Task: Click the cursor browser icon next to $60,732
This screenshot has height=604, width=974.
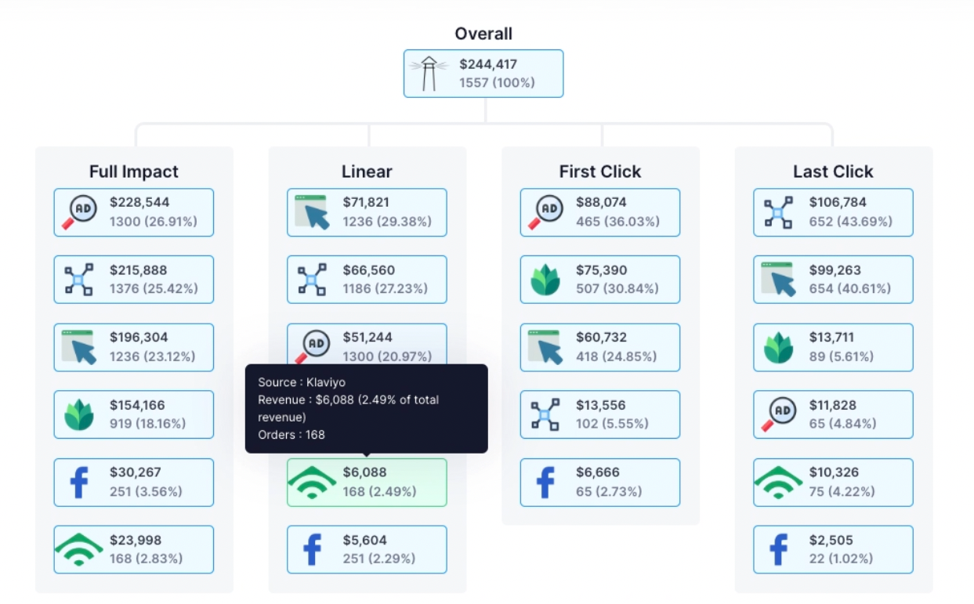Action: (545, 347)
